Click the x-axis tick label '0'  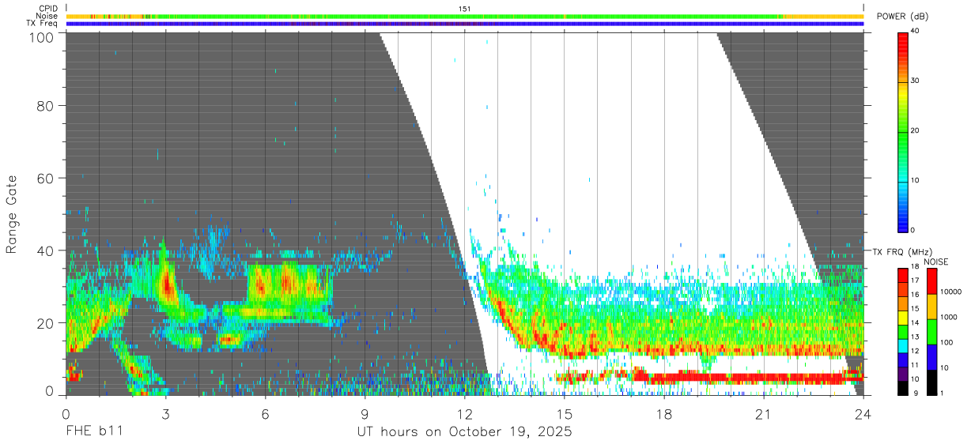[66, 414]
